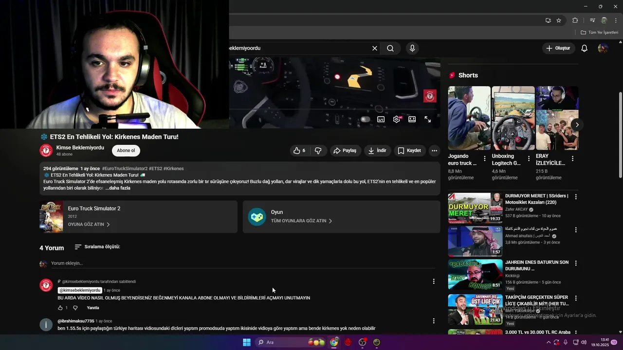Open the volume control in system tray
The width and height of the screenshot is (623, 350).
[584, 342]
